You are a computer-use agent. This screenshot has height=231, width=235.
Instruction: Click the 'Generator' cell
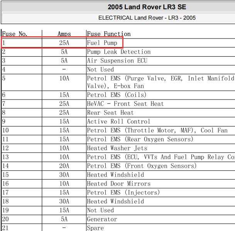click(102, 219)
